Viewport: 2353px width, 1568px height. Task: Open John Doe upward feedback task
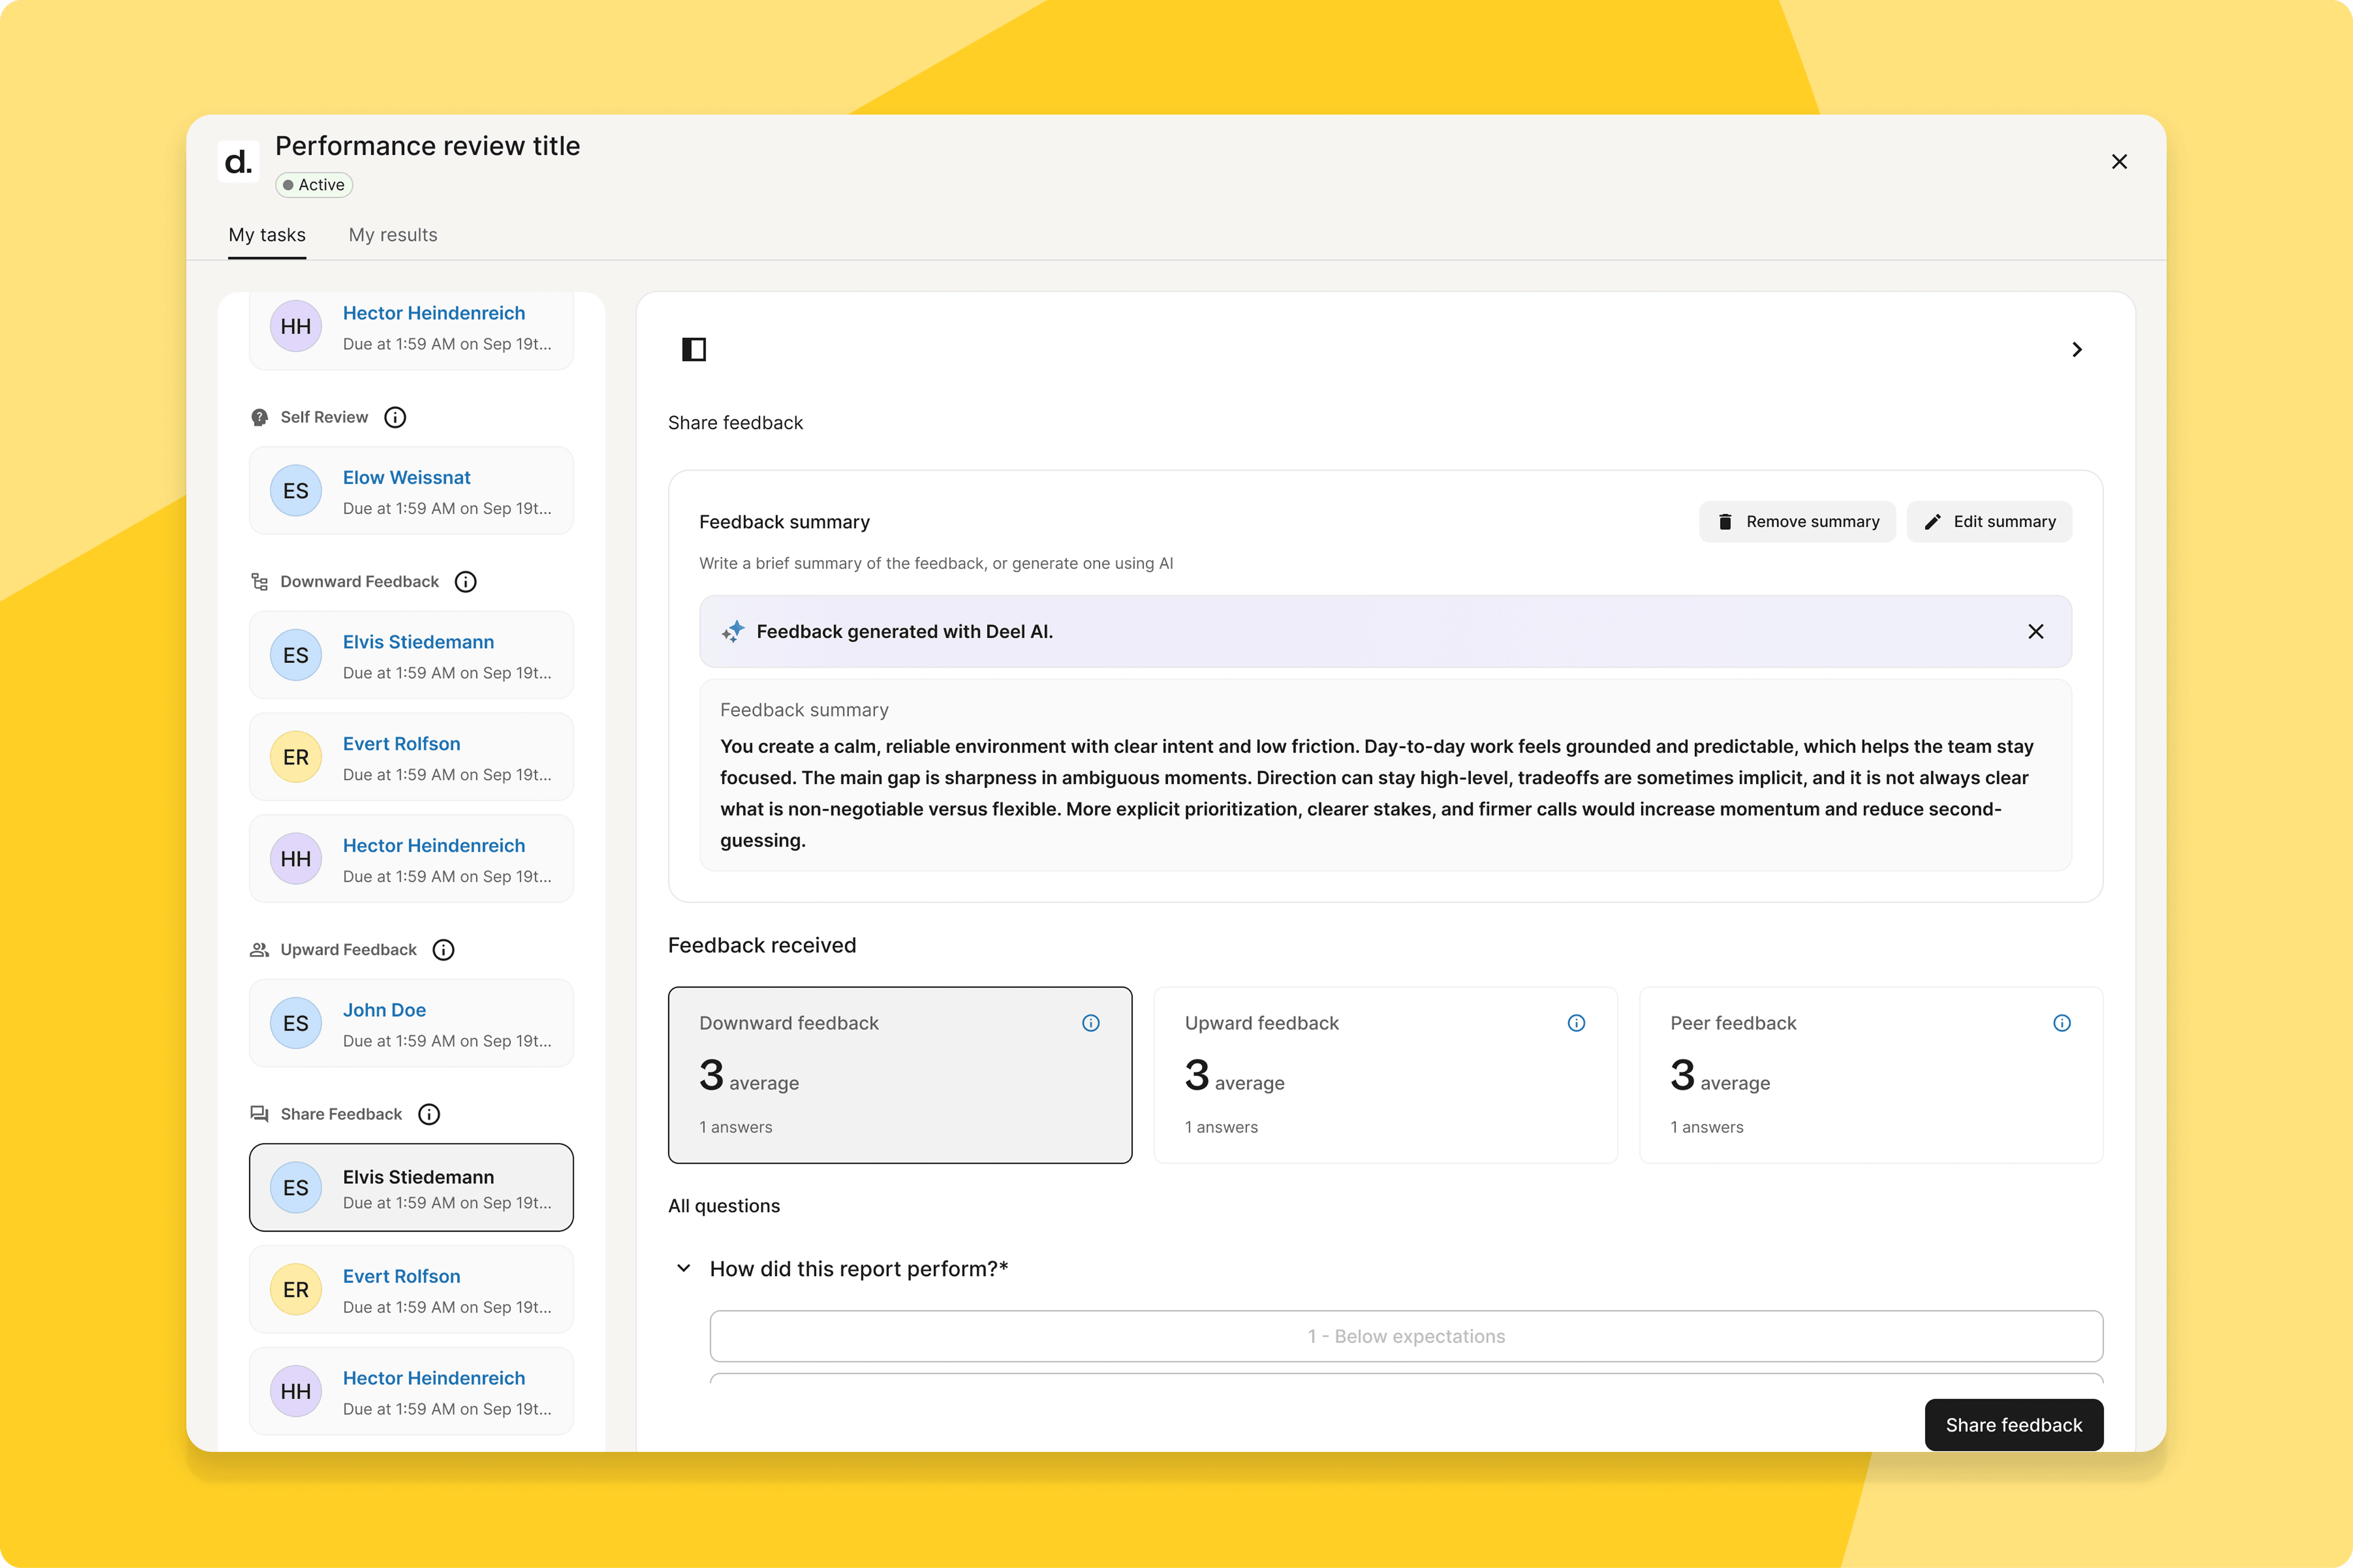click(x=411, y=1024)
